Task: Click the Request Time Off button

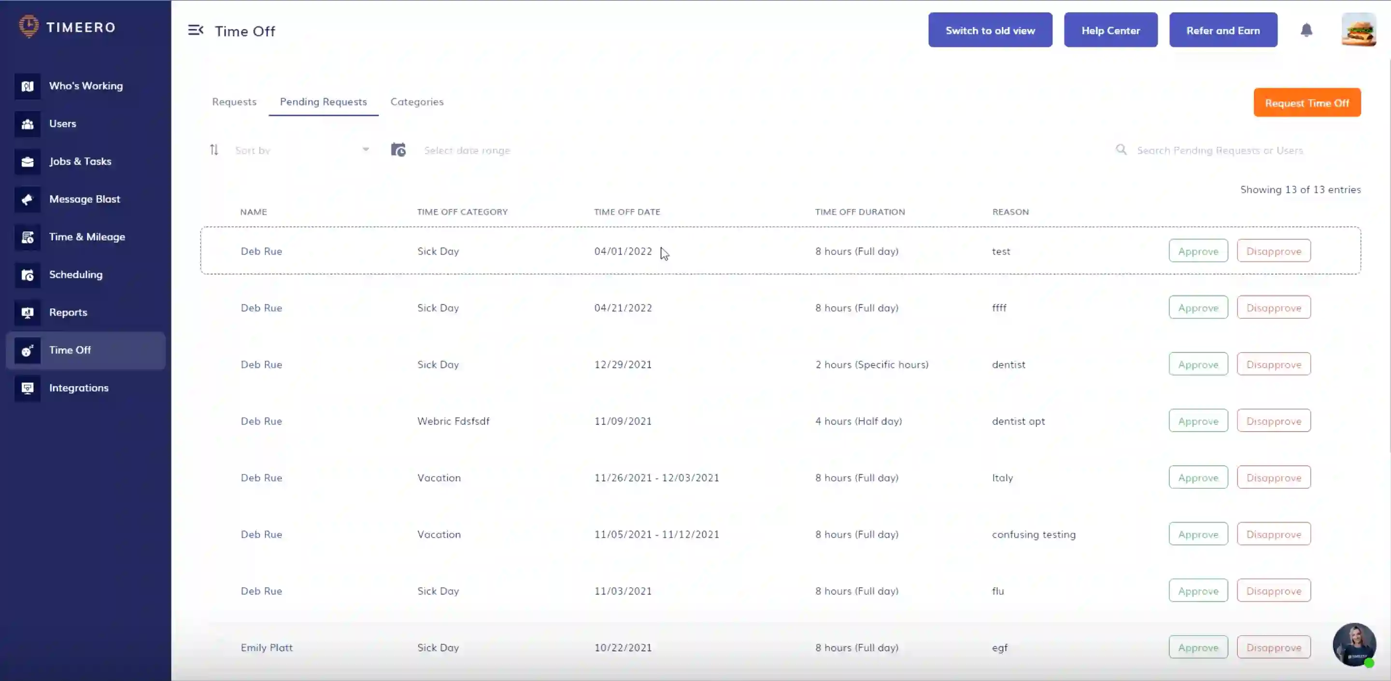Action: pyautogui.click(x=1307, y=102)
